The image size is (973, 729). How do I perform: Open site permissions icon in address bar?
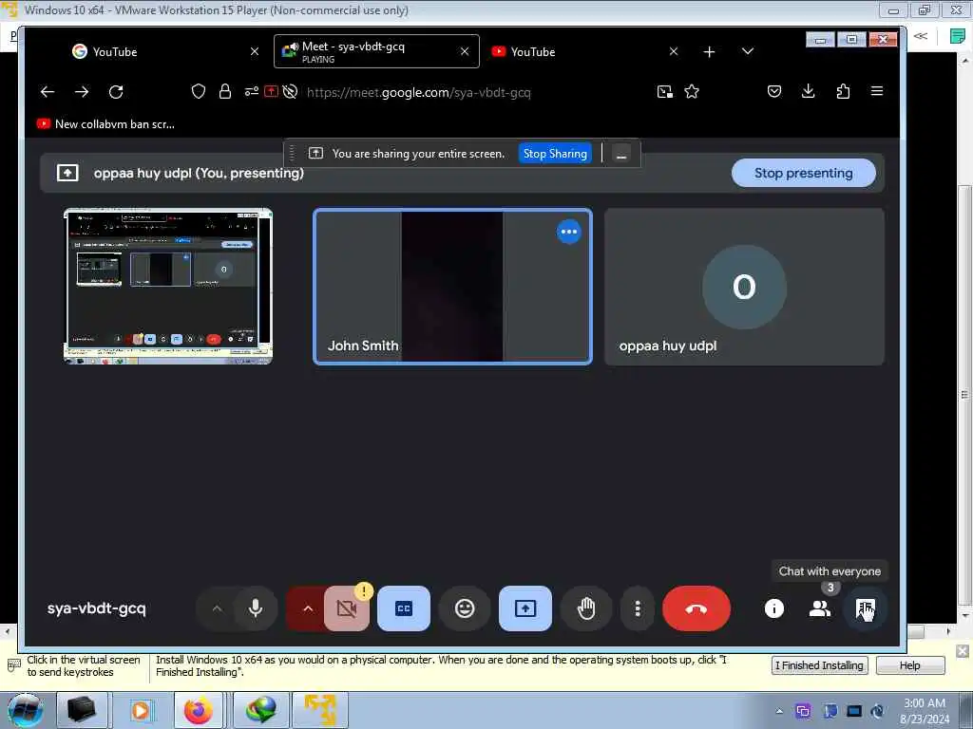[251, 92]
